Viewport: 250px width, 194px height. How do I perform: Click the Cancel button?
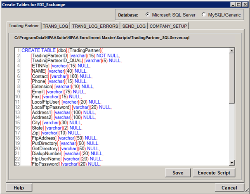click(x=229, y=188)
